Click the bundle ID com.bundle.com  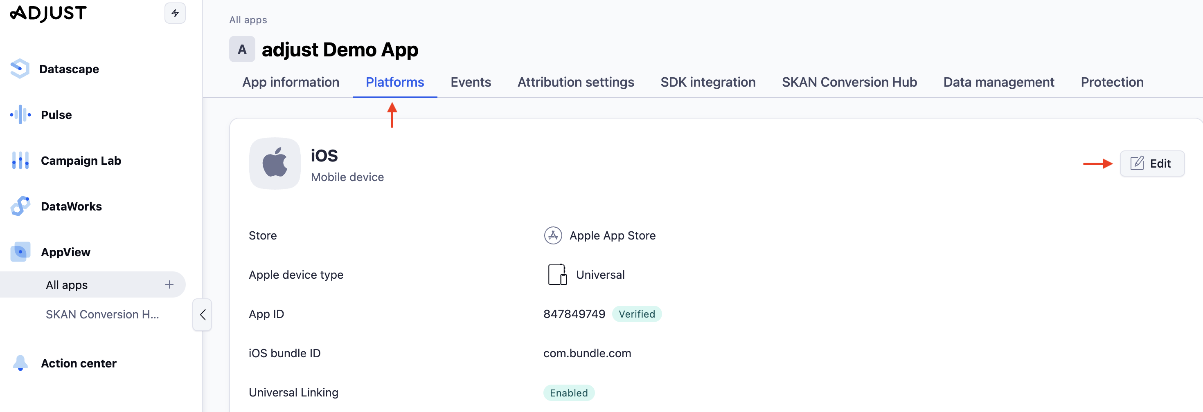coord(587,353)
